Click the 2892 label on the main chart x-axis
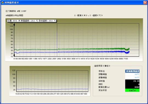Viewport: 148px width, 104px height. pyautogui.click(x=59, y=59)
